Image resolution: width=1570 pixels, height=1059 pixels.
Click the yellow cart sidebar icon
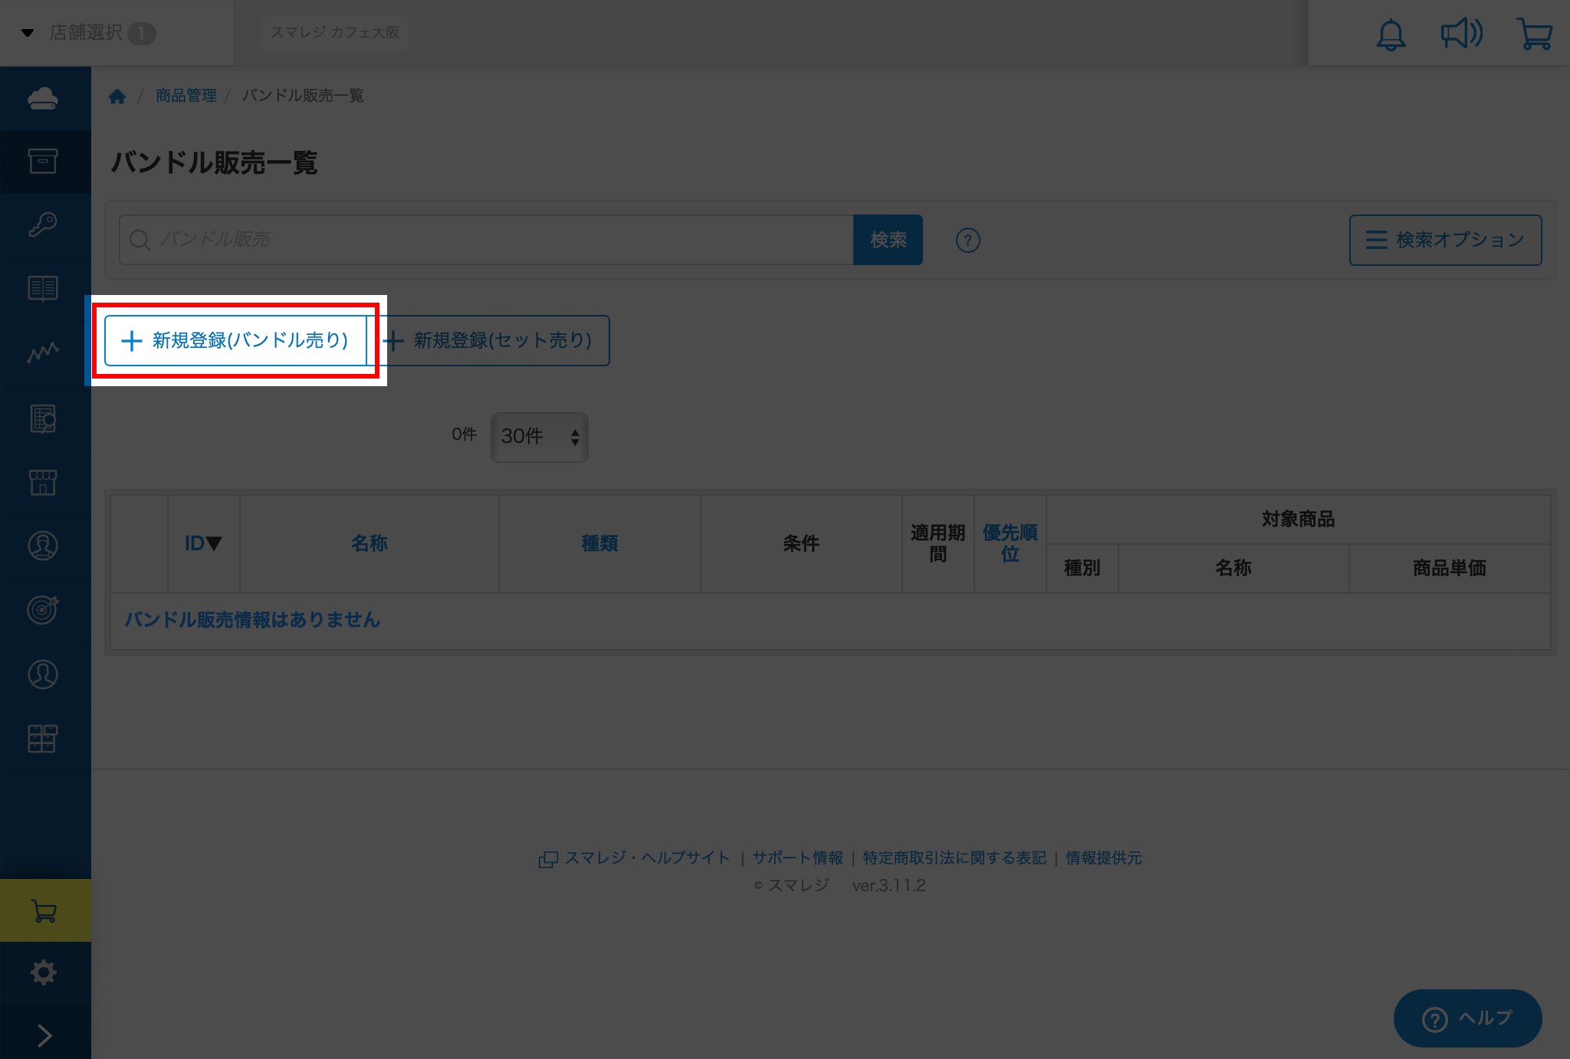pyautogui.click(x=44, y=910)
